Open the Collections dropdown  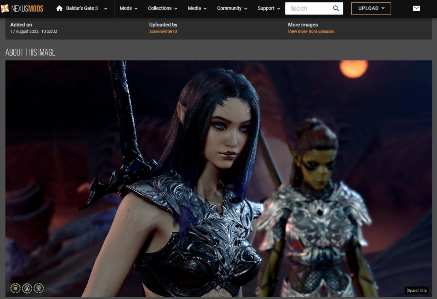point(163,9)
